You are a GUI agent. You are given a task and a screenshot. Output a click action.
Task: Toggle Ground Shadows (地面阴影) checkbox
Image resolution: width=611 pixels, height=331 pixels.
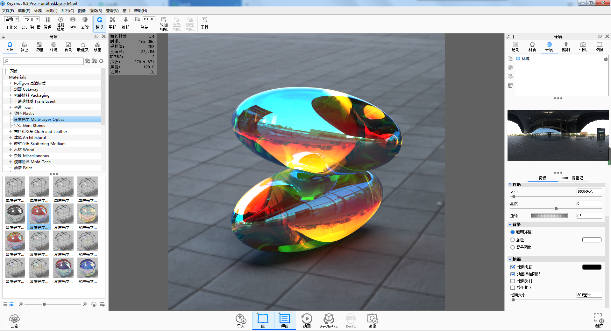513,267
